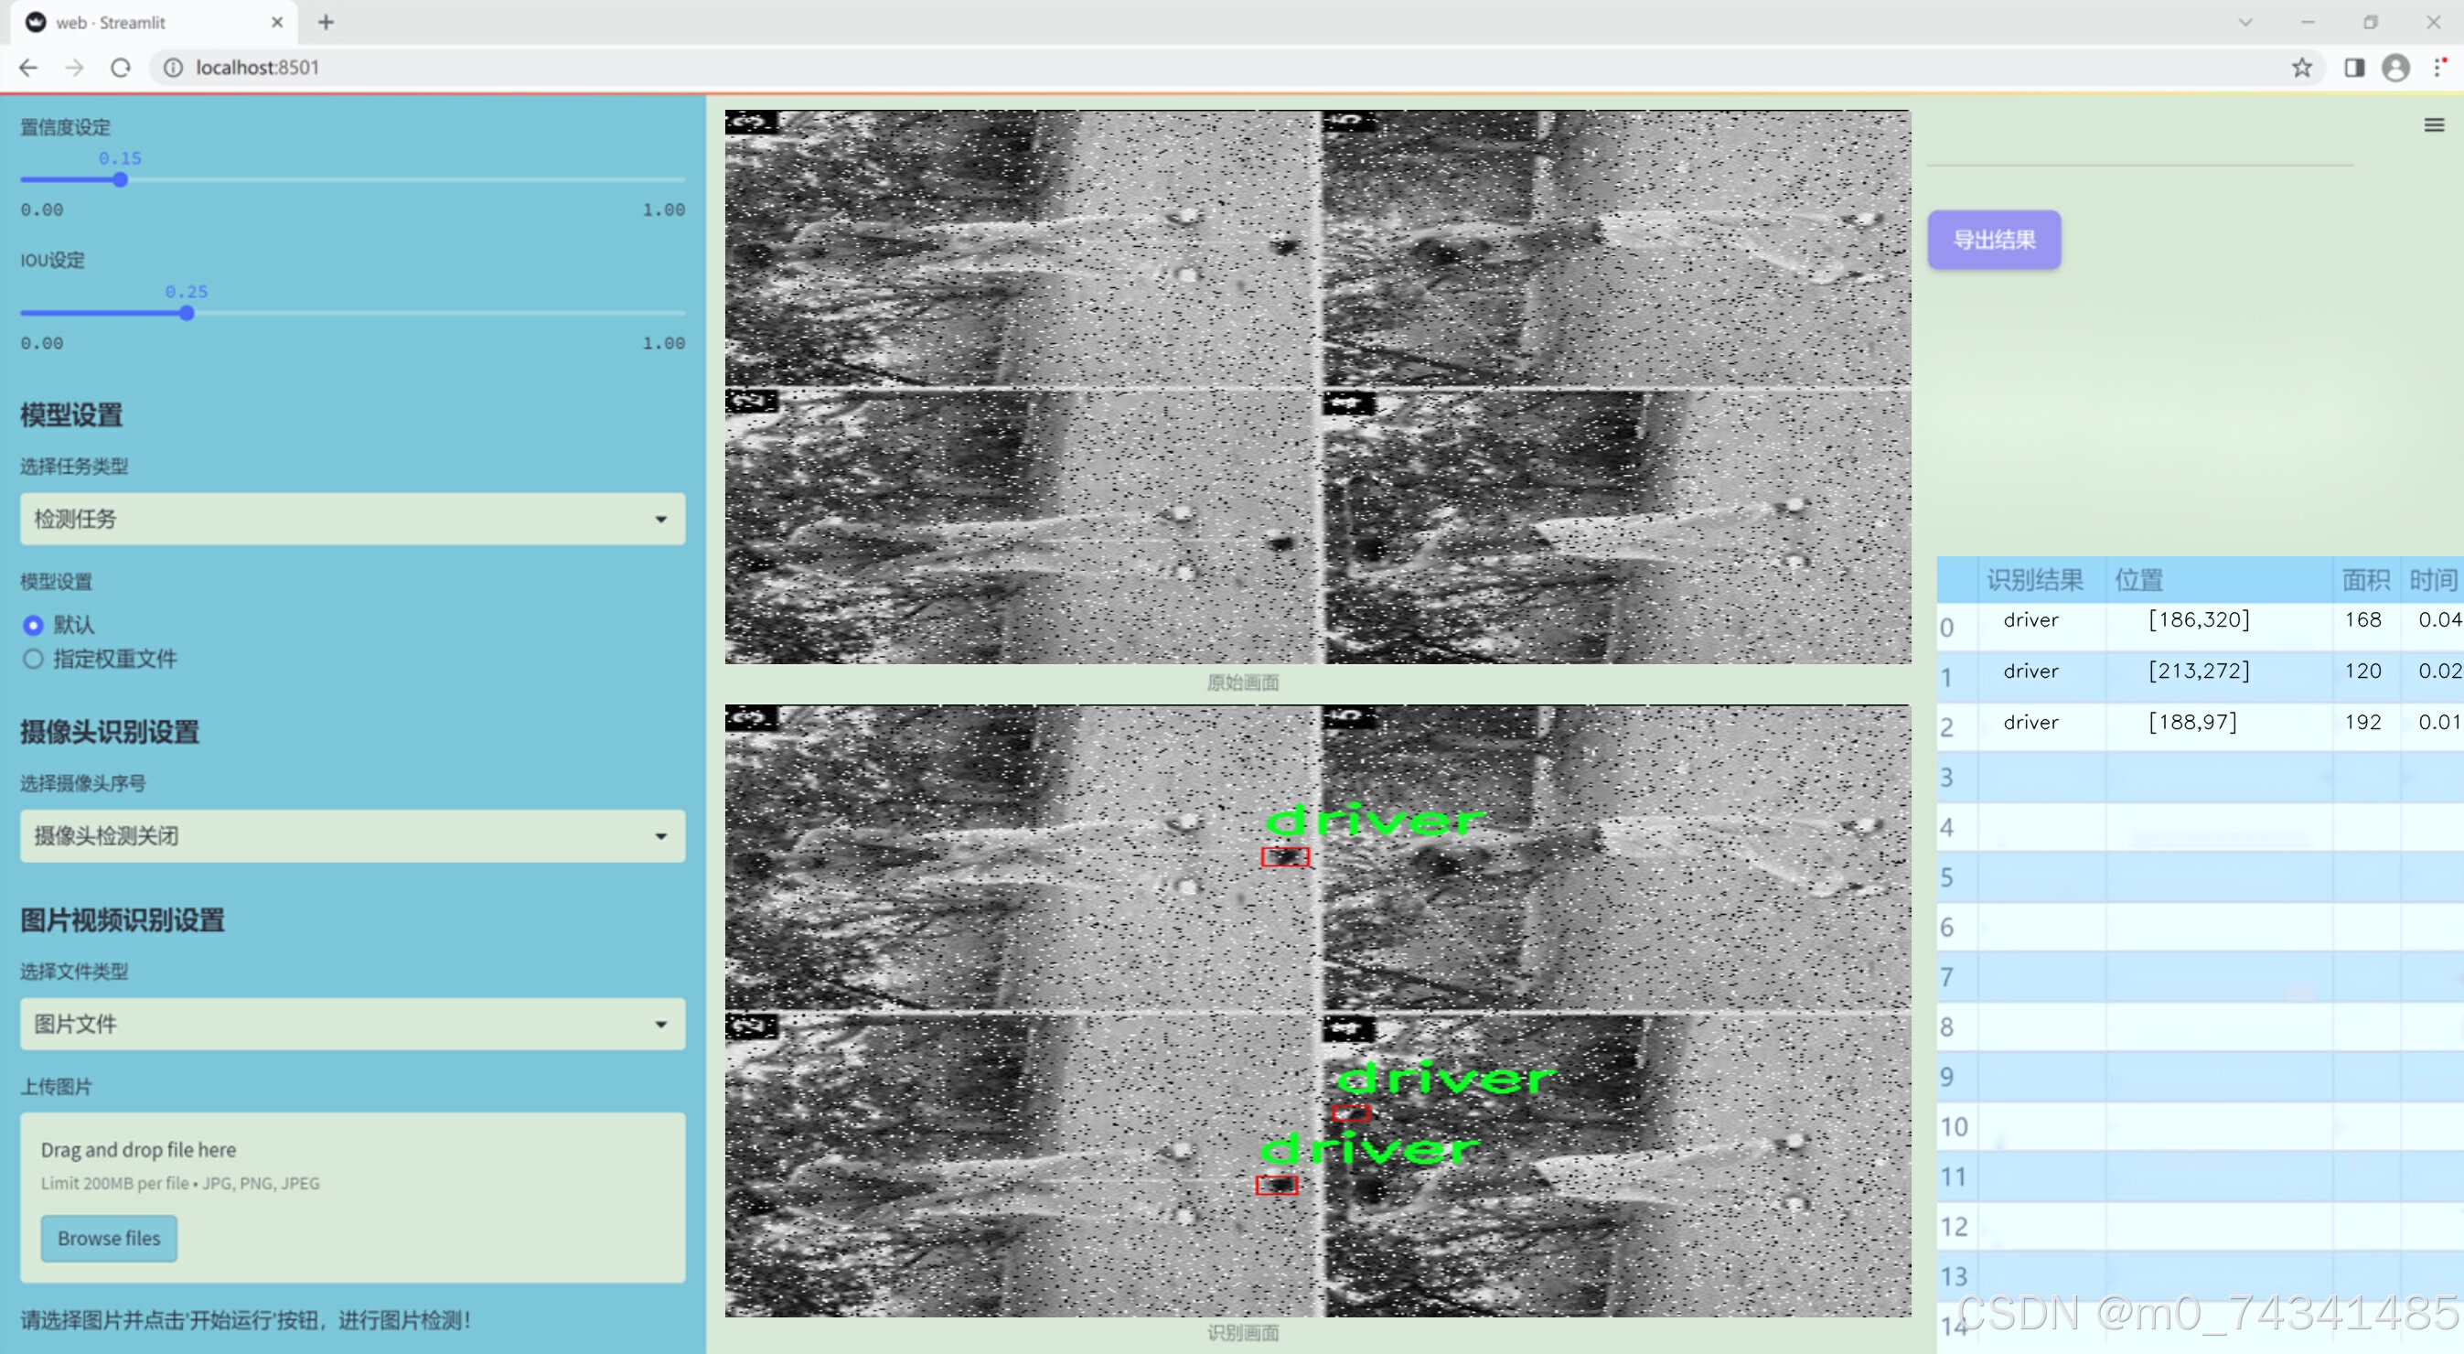Screen dimensions: 2464x1354
Task: Open new tab with plus icon
Action: 327,22
